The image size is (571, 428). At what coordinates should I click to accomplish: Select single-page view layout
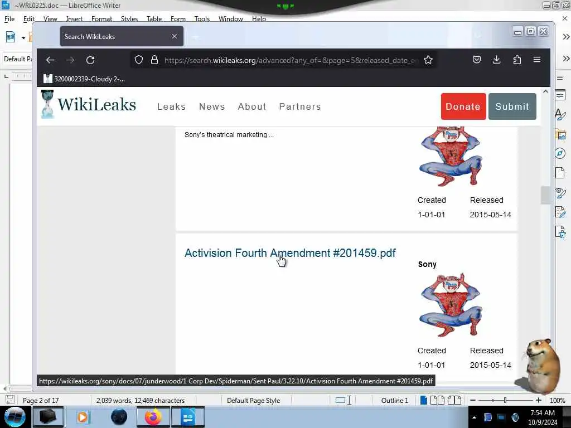(424, 400)
